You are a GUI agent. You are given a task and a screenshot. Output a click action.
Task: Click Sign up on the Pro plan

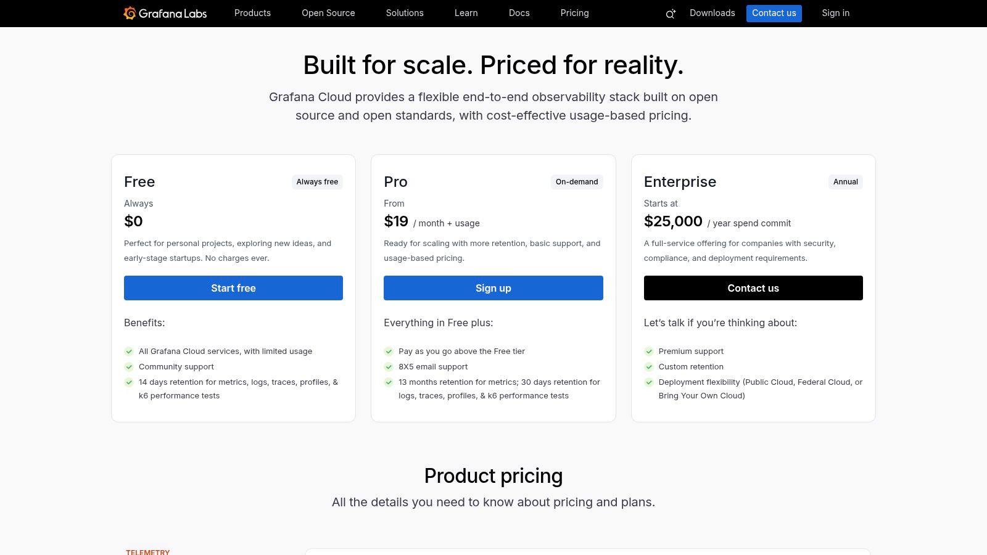[x=493, y=288]
